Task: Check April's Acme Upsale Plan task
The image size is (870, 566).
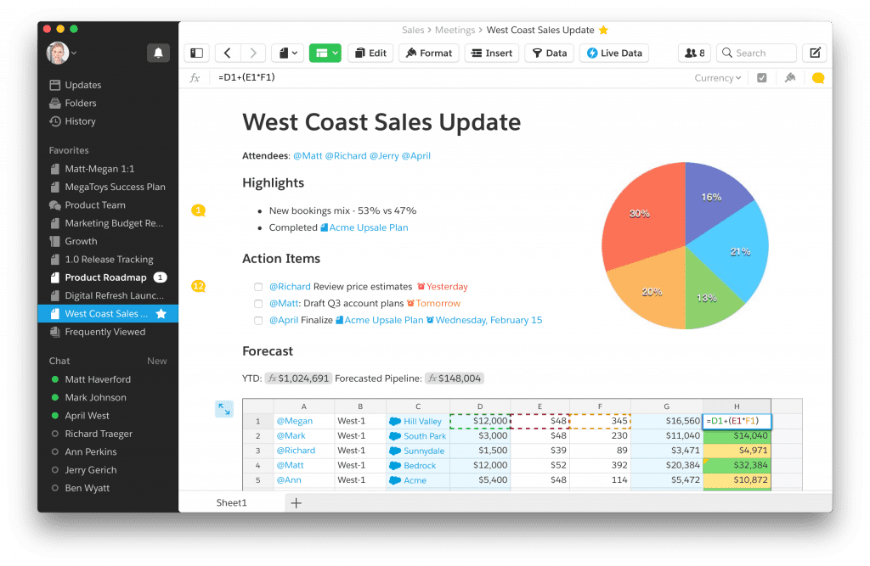Action: pos(258,321)
